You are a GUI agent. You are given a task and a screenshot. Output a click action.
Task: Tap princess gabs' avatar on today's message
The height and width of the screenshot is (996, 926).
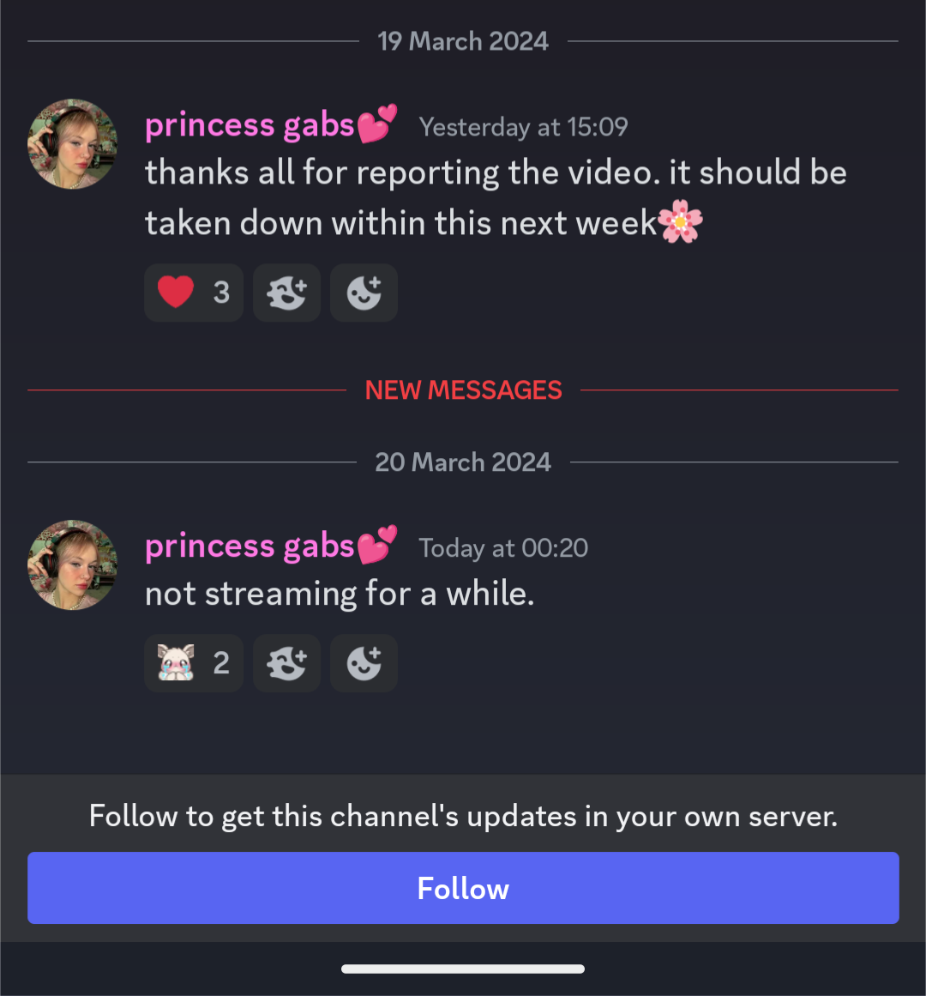(x=73, y=565)
